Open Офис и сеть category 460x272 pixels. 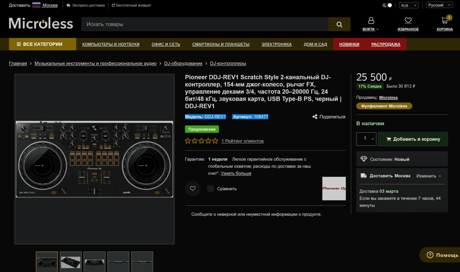pyautogui.click(x=166, y=44)
